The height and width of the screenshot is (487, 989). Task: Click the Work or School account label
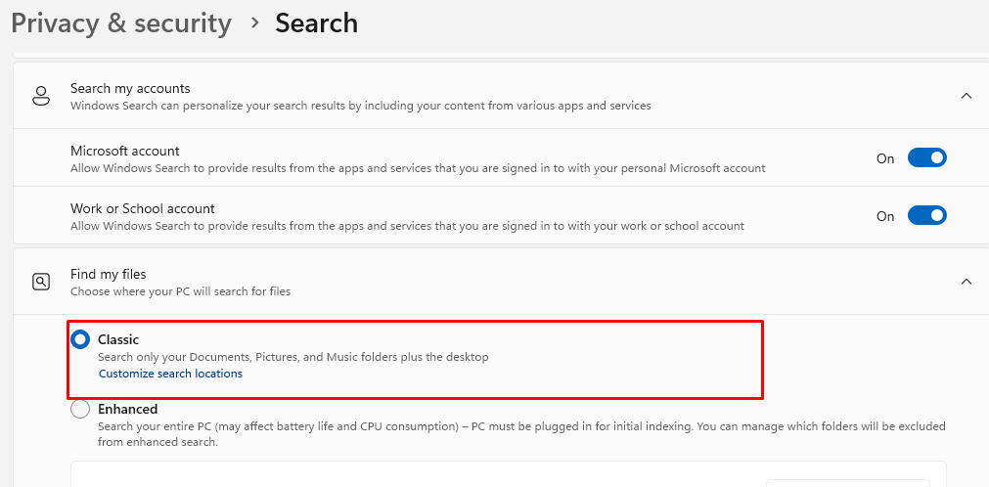(x=143, y=208)
